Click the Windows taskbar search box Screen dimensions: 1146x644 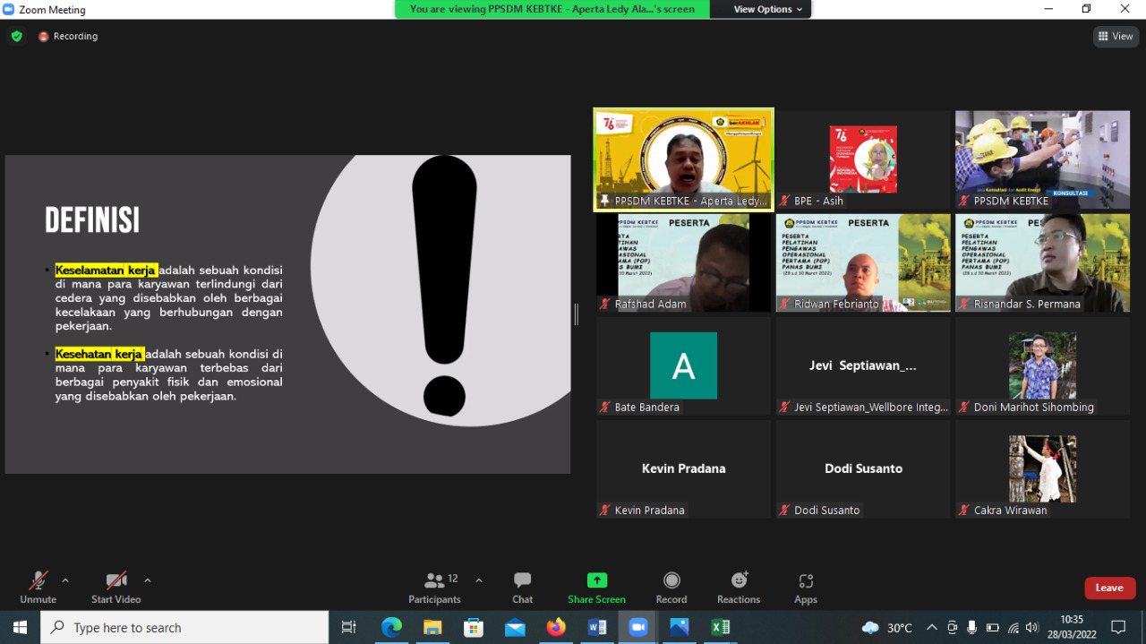tap(184, 628)
